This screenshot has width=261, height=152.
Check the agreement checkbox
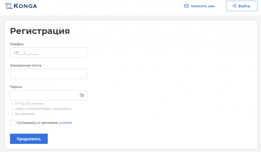tap(13, 123)
